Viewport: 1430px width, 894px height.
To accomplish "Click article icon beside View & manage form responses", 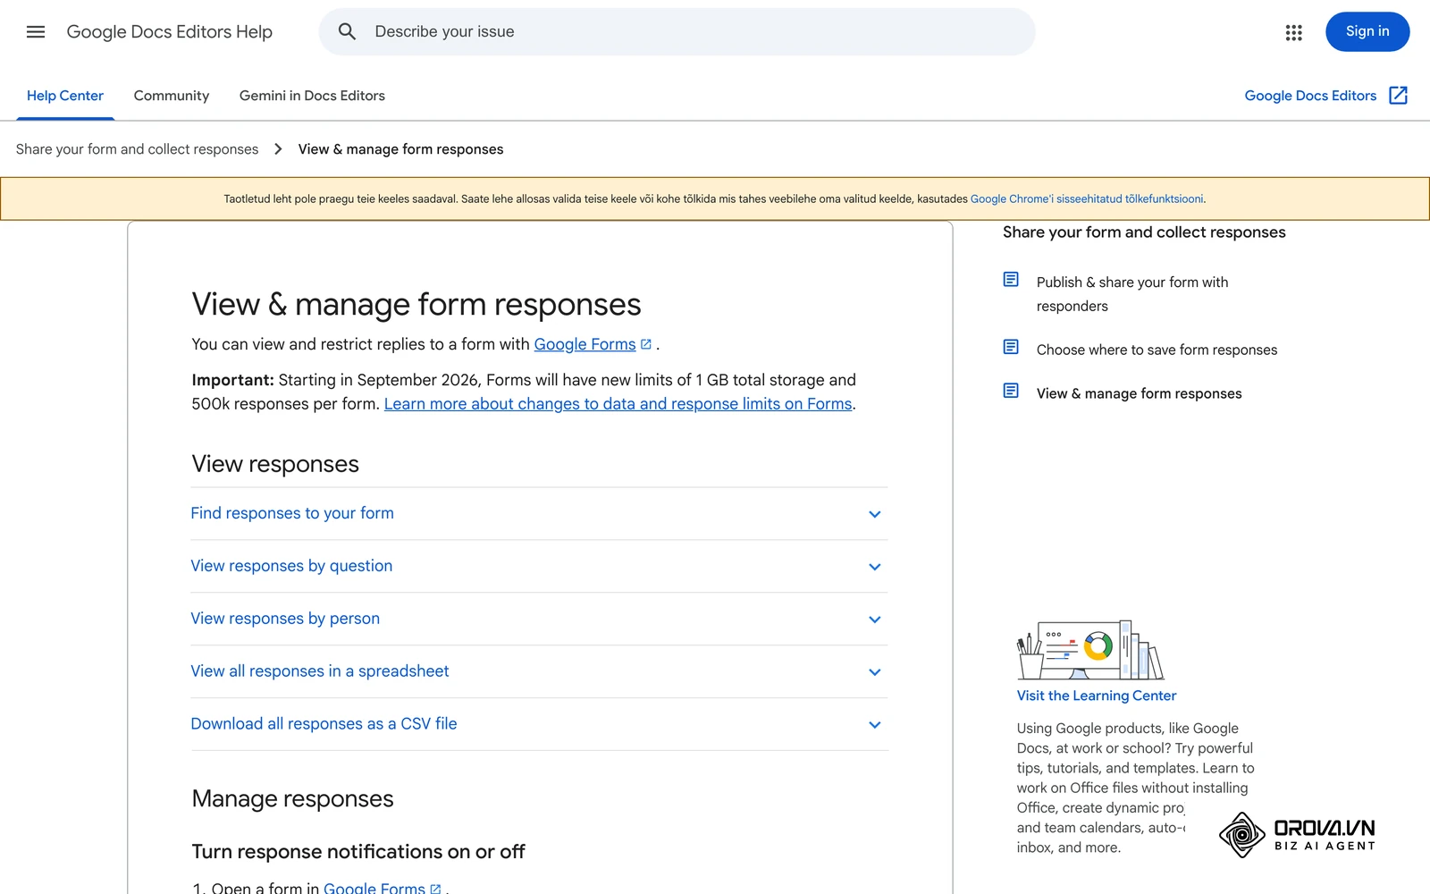I will 1011,391.
